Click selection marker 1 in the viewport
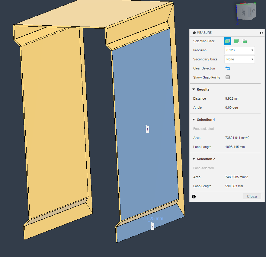 click(147, 129)
